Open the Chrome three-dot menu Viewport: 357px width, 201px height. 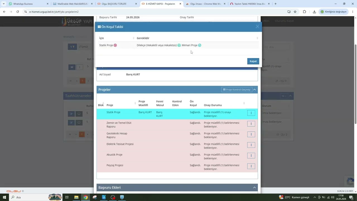(x=353, y=12)
